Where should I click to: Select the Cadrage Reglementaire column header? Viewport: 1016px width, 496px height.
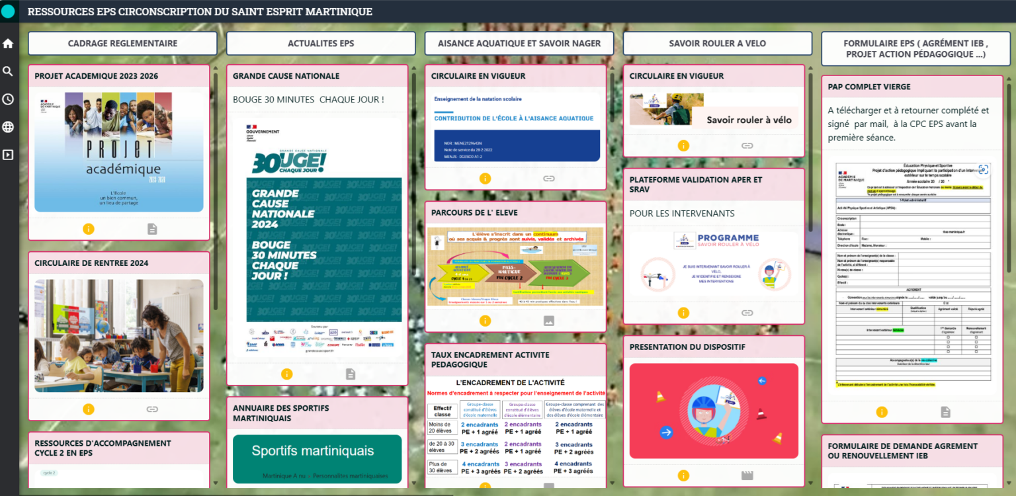click(122, 44)
